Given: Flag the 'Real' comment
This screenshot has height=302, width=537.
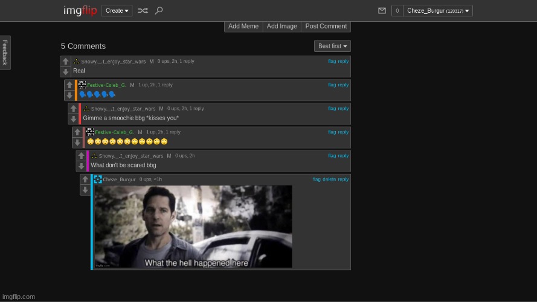Looking at the screenshot, I should (x=332, y=61).
